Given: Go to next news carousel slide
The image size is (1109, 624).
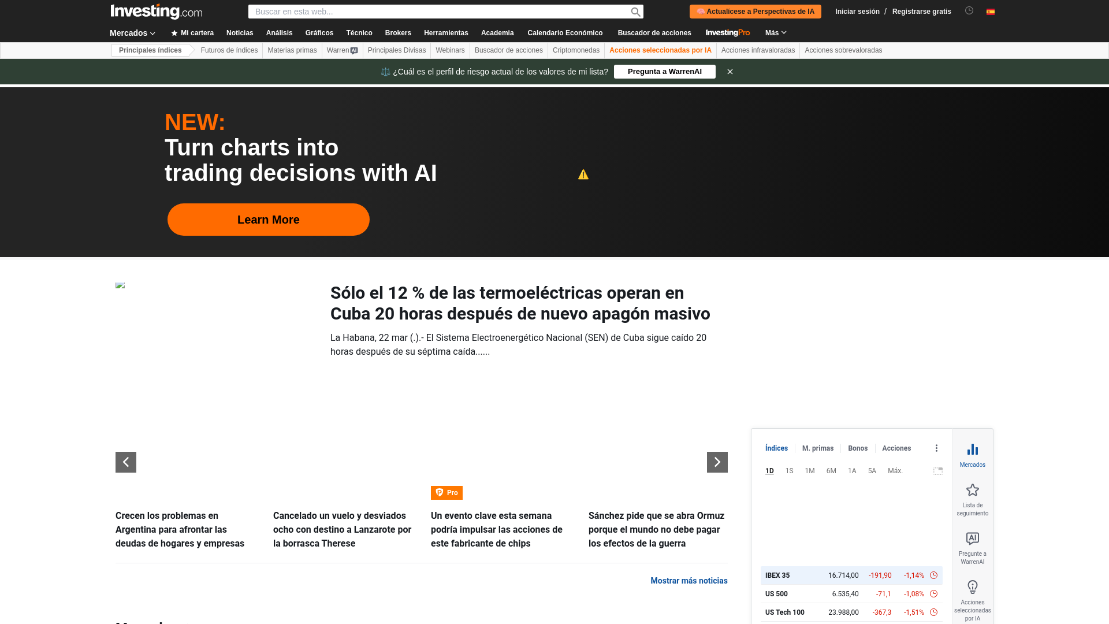Looking at the screenshot, I should (x=717, y=462).
